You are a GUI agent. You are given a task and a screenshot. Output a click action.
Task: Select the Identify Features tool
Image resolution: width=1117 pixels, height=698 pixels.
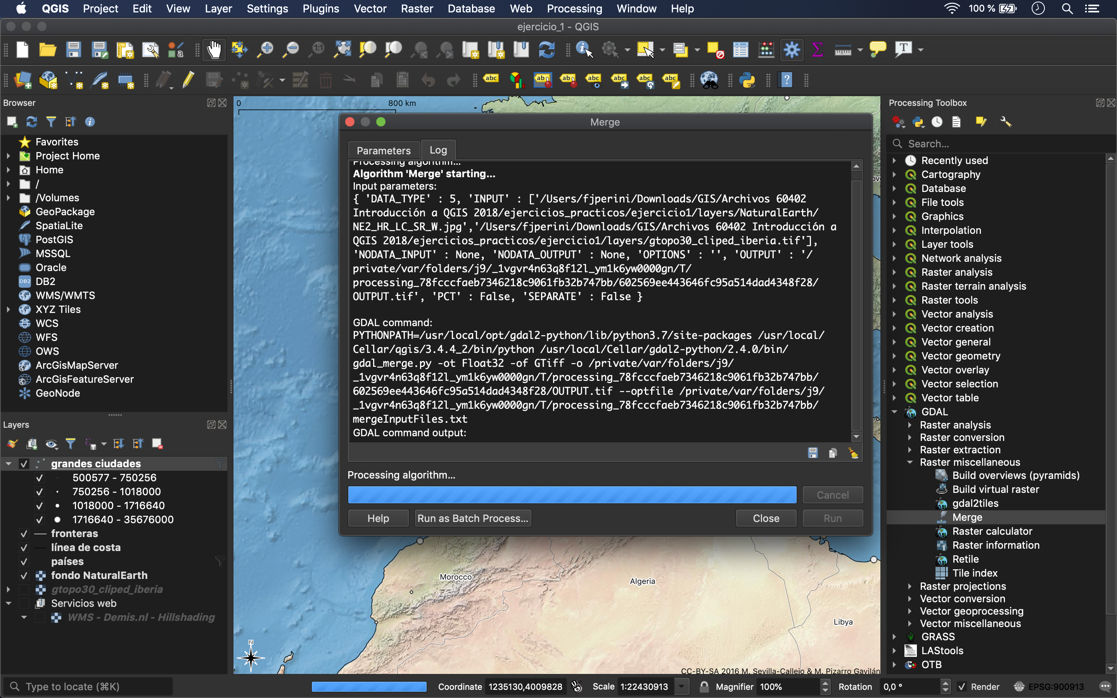584,49
